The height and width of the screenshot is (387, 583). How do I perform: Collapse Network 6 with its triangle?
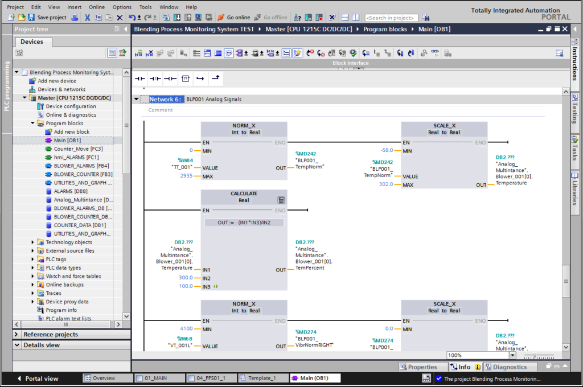coord(137,100)
